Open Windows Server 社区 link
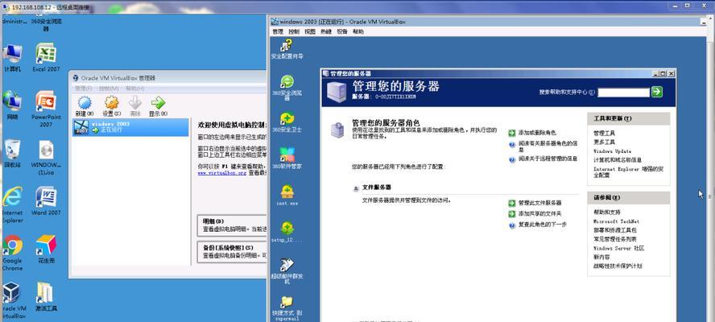The image size is (715, 322). [619, 248]
